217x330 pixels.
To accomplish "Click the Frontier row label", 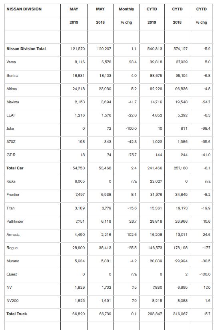I will click(x=13, y=195).
